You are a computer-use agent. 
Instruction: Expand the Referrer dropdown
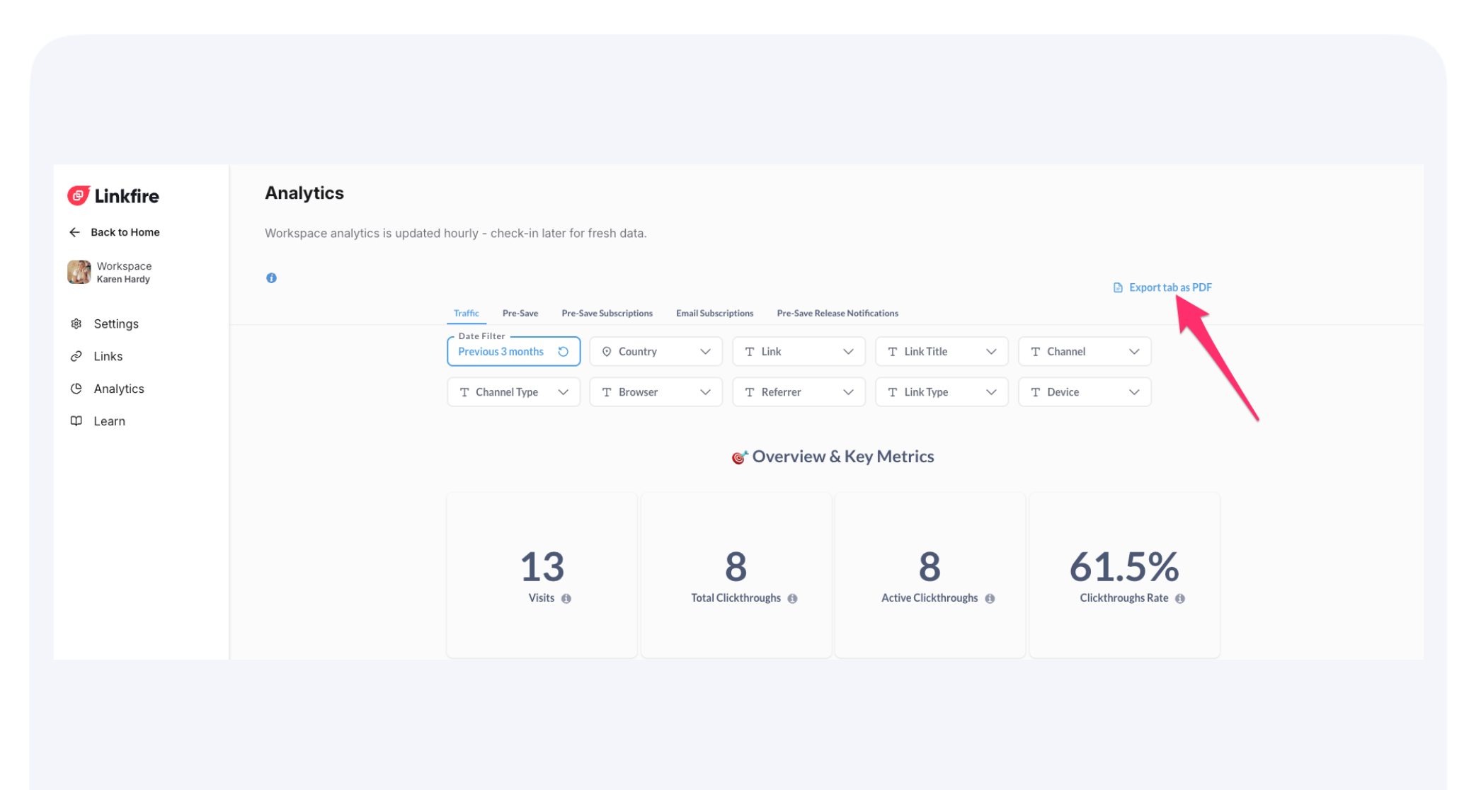click(798, 392)
